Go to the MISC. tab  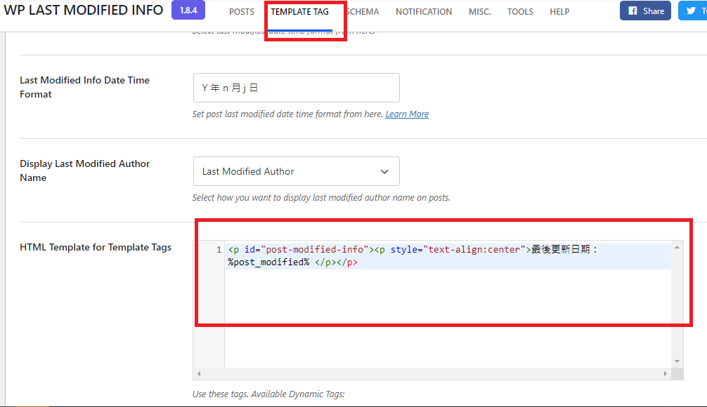480,12
